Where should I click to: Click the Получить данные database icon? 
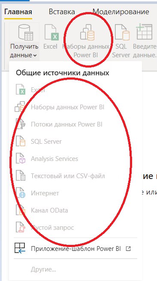25,33
